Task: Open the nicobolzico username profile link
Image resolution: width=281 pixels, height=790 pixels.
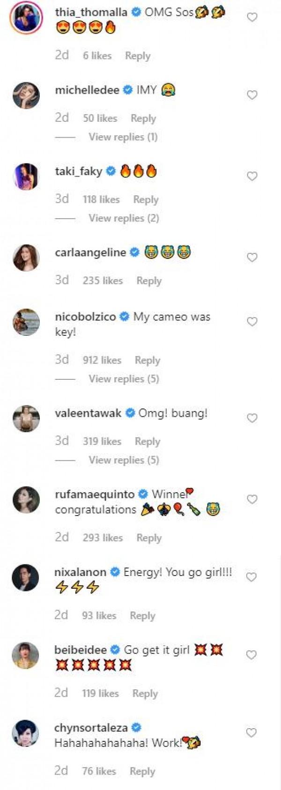Action: point(85,317)
